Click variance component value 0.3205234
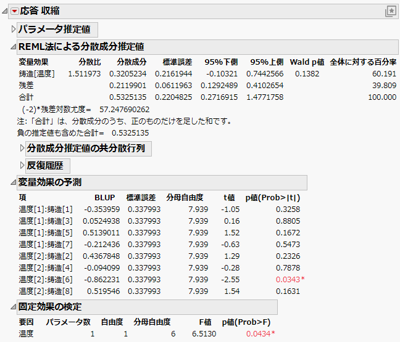Image resolution: width=400 pixels, height=342 pixels. coord(128,74)
